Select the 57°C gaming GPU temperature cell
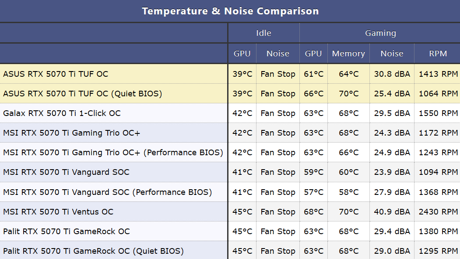 click(x=313, y=192)
